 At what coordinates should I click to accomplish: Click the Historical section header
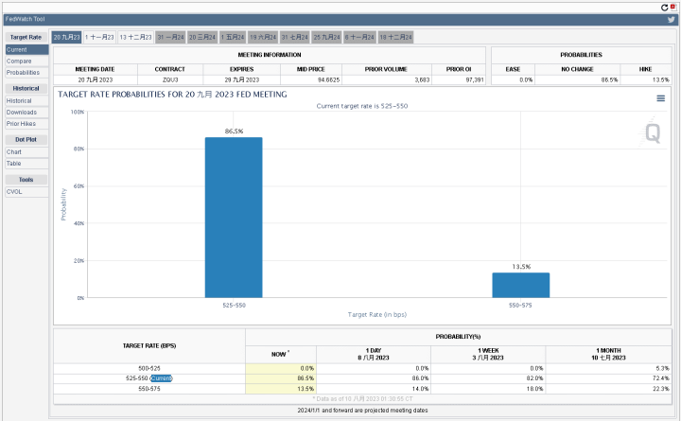26,88
